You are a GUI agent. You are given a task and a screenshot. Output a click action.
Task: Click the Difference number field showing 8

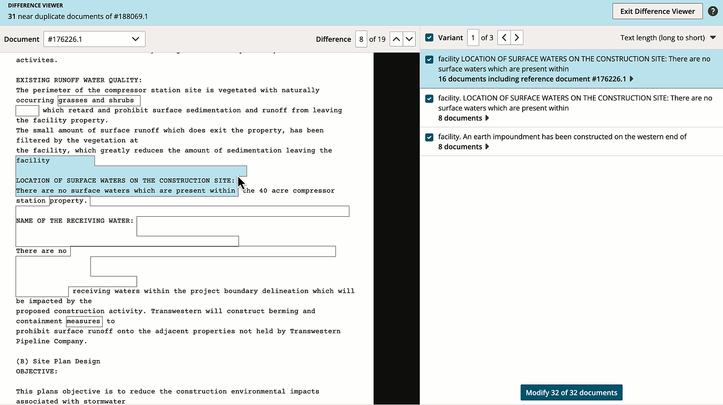[361, 38]
